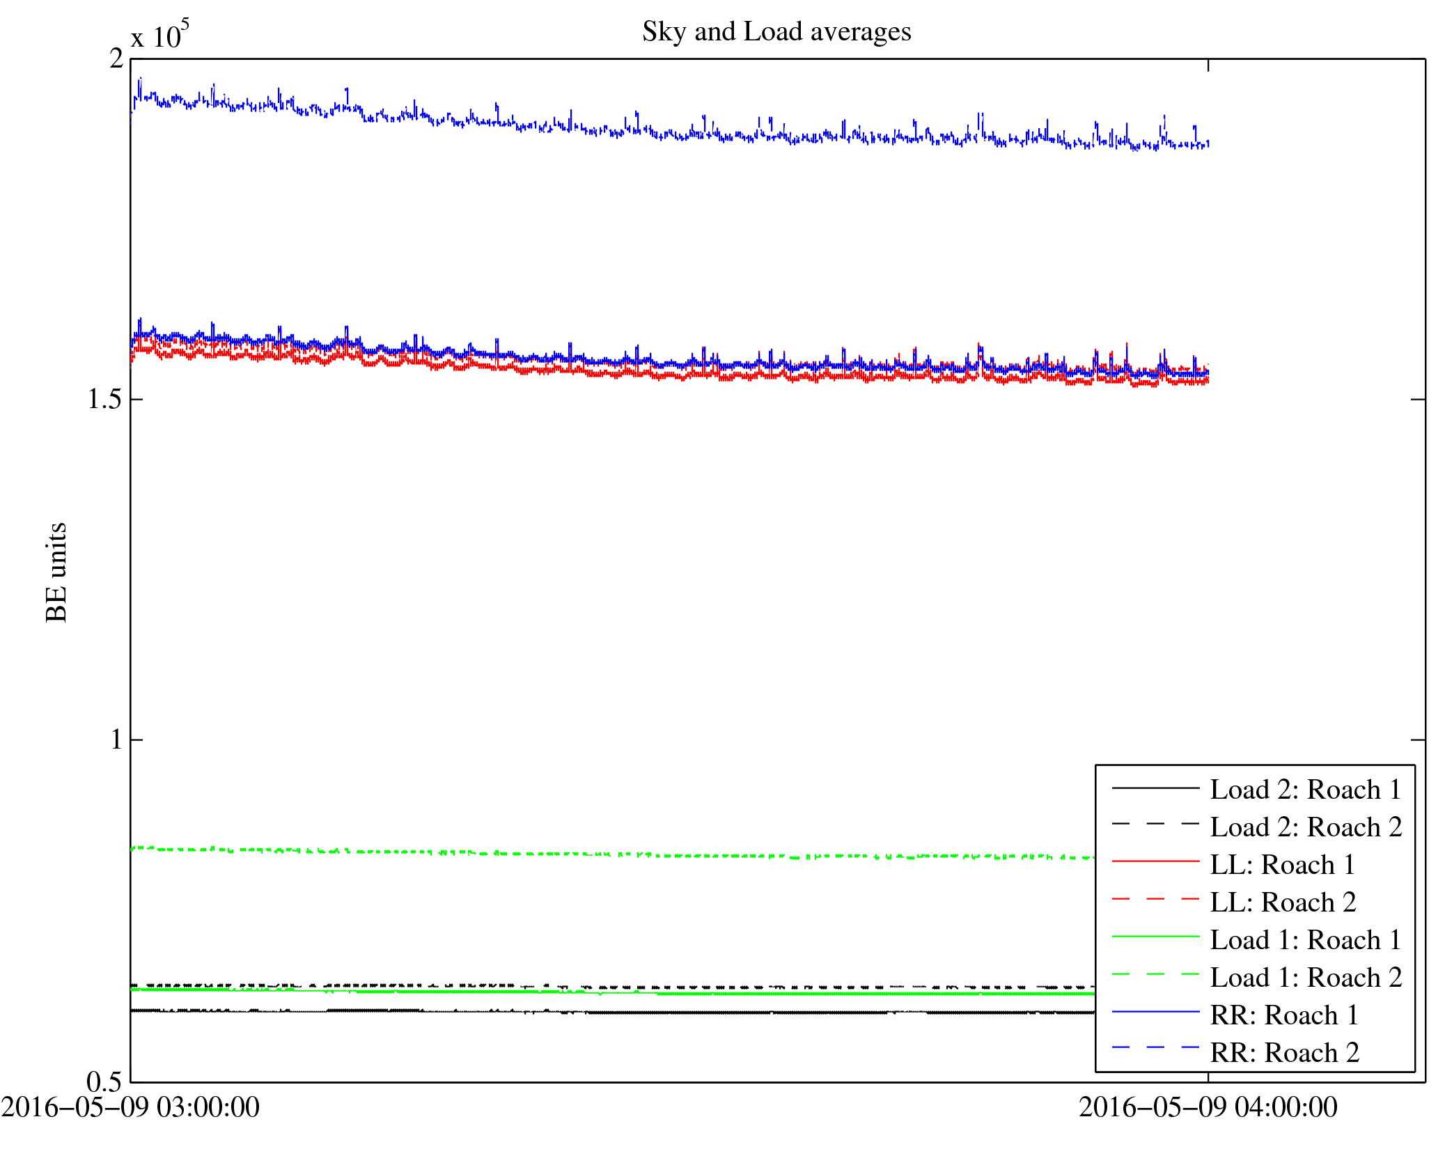This screenshot has height=1172, width=1445.
Task: Select the 'RR: Roach 2' legend label
Action: [x=1284, y=1053]
